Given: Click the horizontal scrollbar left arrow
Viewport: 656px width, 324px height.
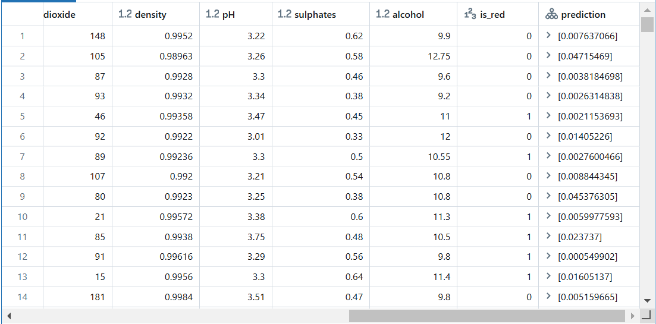Looking at the screenshot, I should click(x=9, y=316).
